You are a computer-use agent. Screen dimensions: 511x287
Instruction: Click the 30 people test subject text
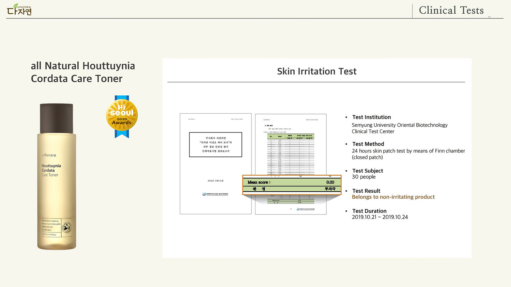(x=363, y=177)
